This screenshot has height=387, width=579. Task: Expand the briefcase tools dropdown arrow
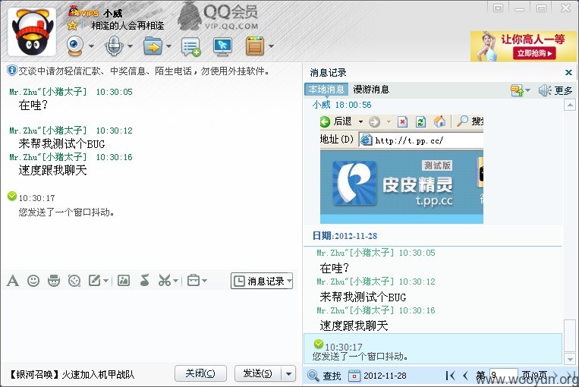(x=205, y=282)
